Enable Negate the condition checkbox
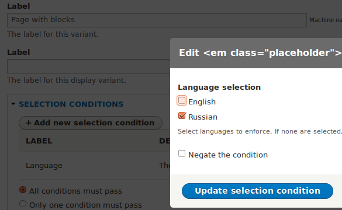Image resolution: width=342 pixels, height=210 pixels. [182, 153]
